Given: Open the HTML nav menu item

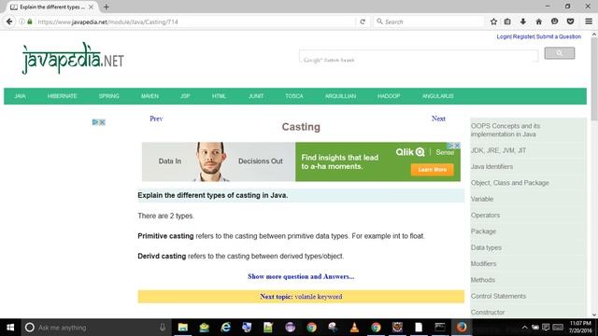Looking at the screenshot, I should point(219,96).
